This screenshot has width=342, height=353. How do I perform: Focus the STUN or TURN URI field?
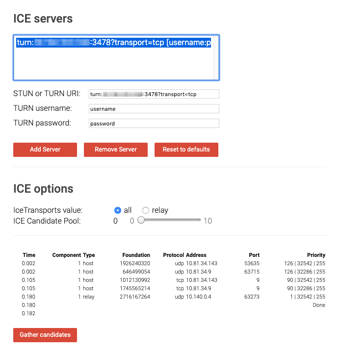pos(154,94)
